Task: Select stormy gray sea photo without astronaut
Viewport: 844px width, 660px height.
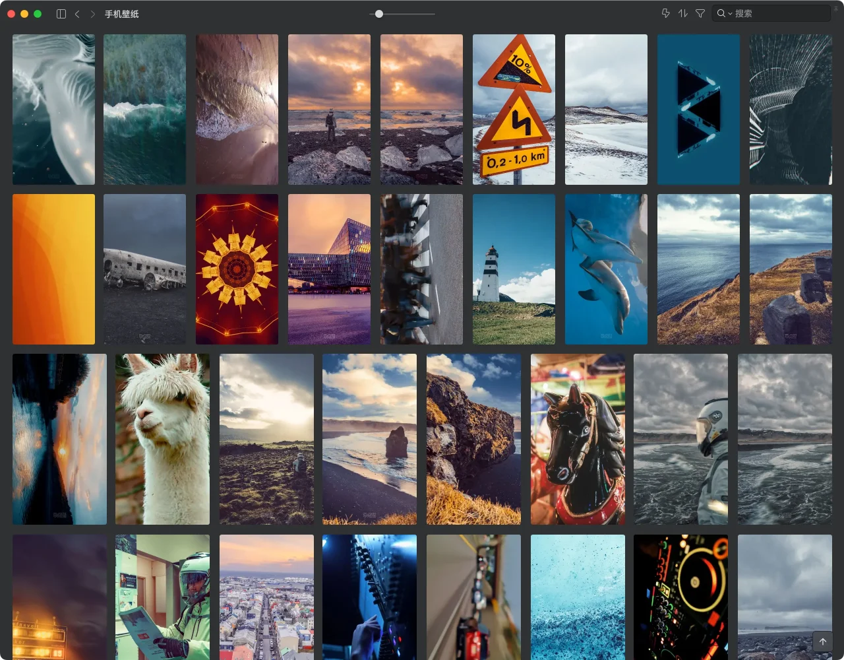Action: [785, 439]
